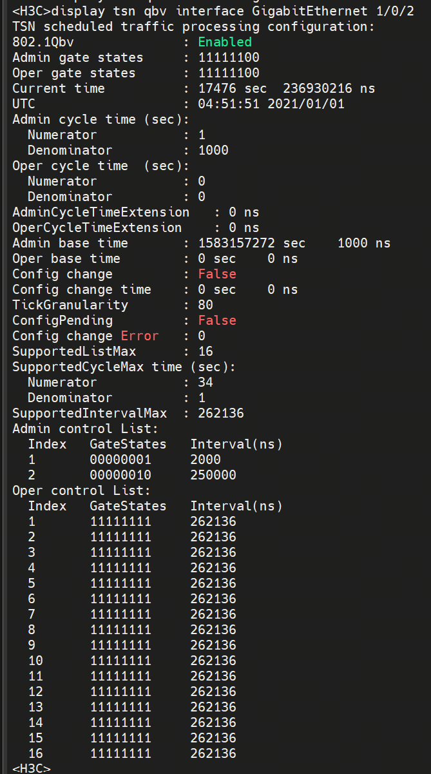This screenshot has height=774, width=431.
Task: Click the gate states of Oper index 16
Action: point(120,753)
